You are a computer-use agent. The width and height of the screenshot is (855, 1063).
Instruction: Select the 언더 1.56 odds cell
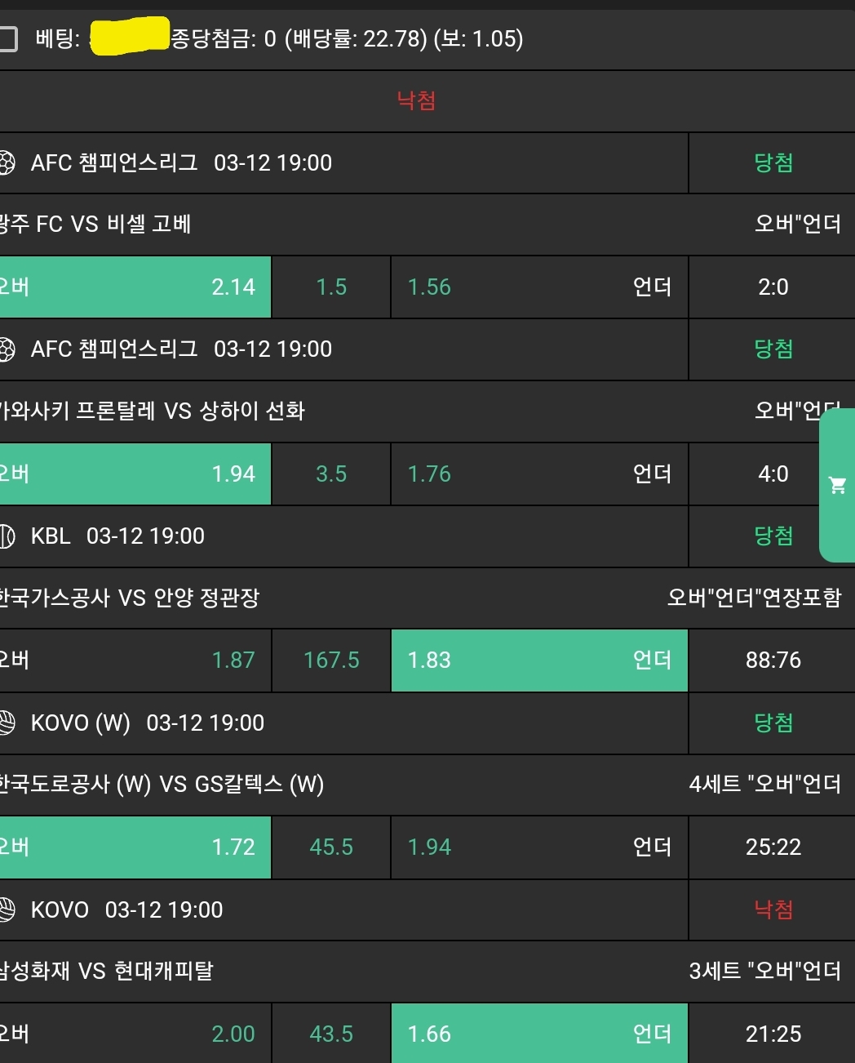click(539, 287)
